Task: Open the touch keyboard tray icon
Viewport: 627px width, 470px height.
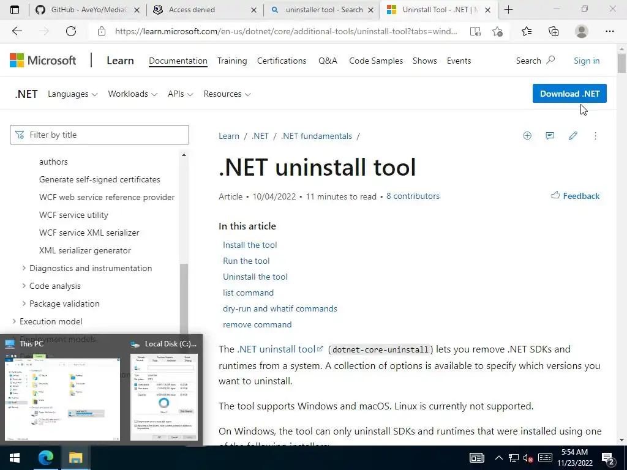Action: click(x=545, y=458)
